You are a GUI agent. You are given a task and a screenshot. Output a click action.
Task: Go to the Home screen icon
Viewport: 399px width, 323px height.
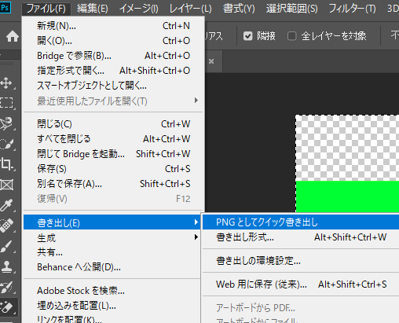13,36
